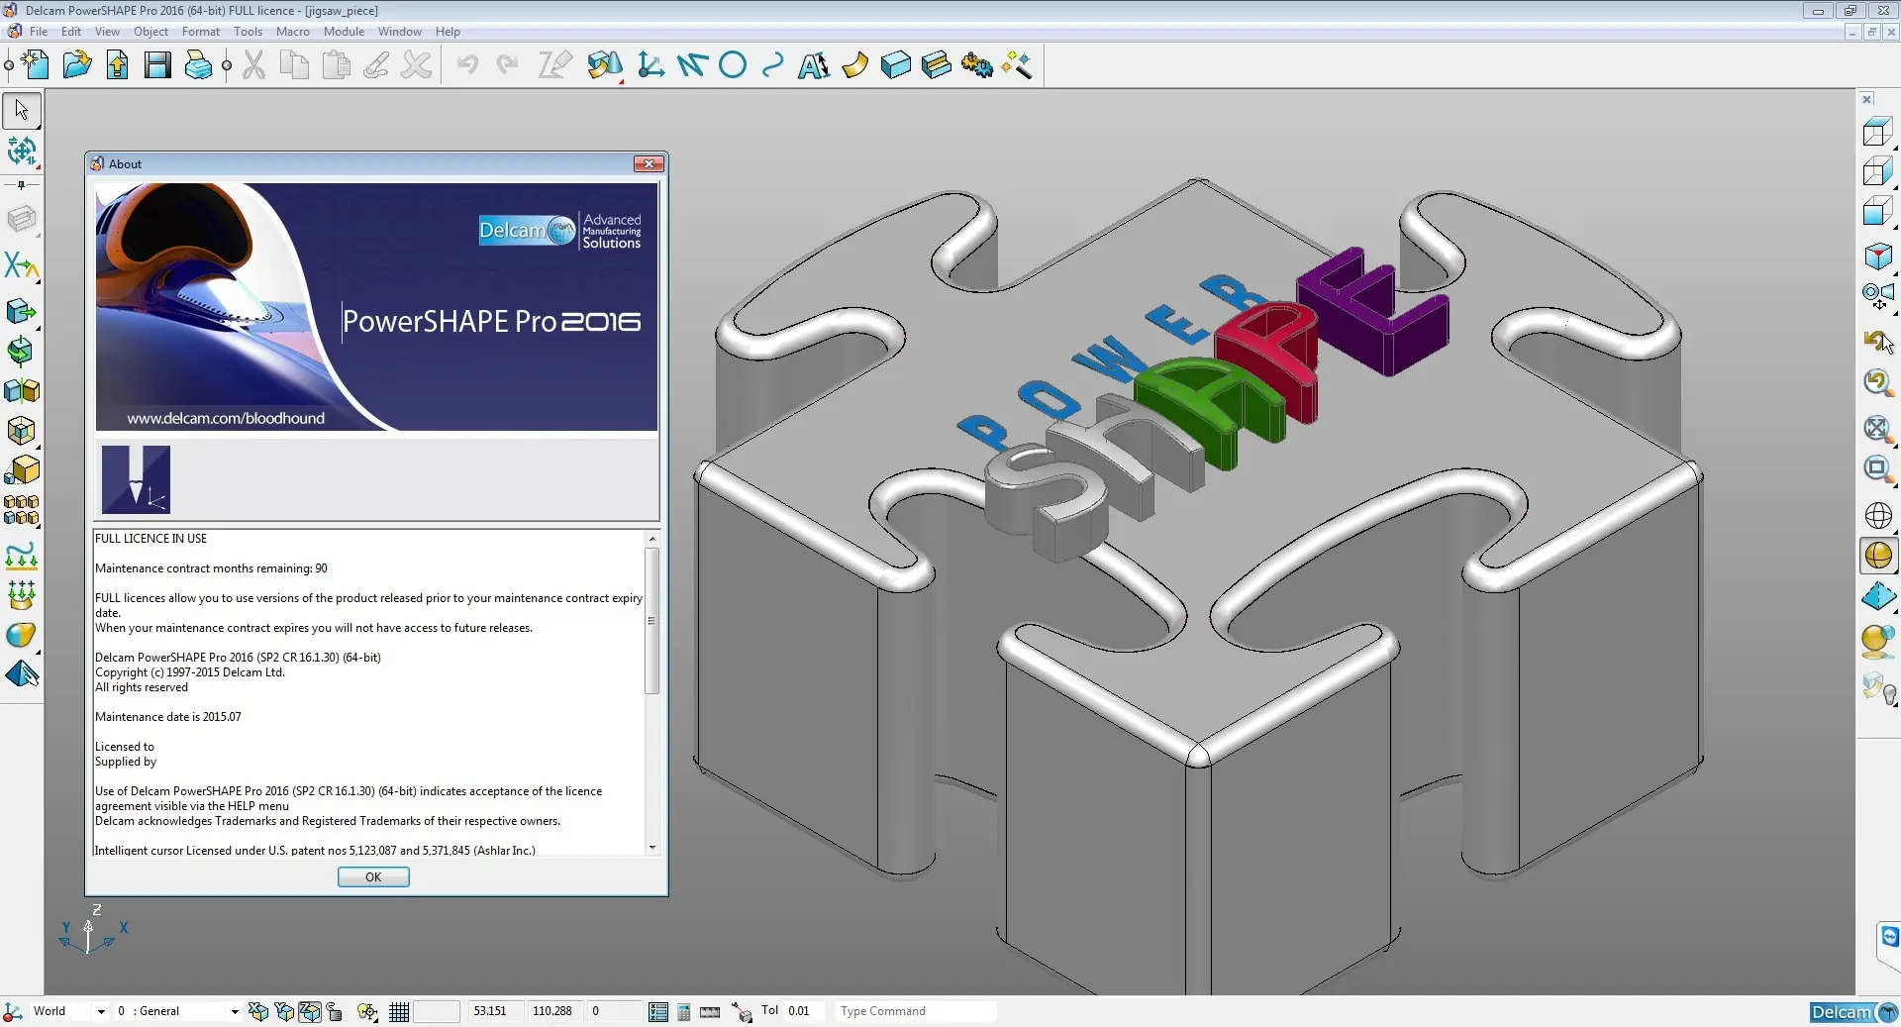Toggle the shaded globe view icon
The height and width of the screenshot is (1027, 1901).
[x=1877, y=556]
